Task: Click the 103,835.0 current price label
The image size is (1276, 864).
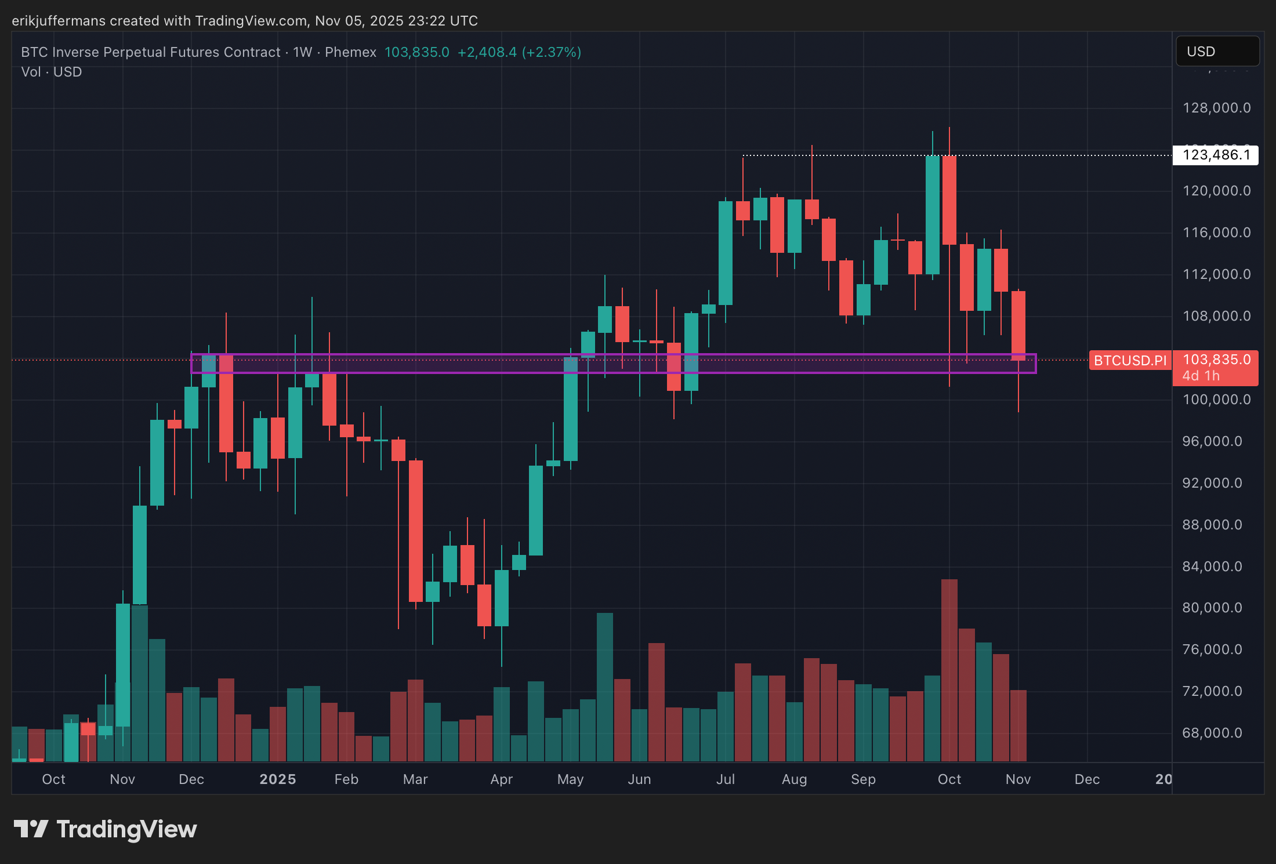Action: click(x=1216, y=360)
